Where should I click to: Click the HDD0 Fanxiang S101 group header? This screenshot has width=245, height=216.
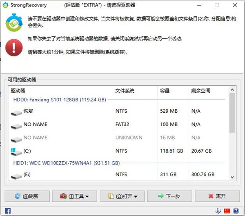pyautogui.click(x=60, y=99)
